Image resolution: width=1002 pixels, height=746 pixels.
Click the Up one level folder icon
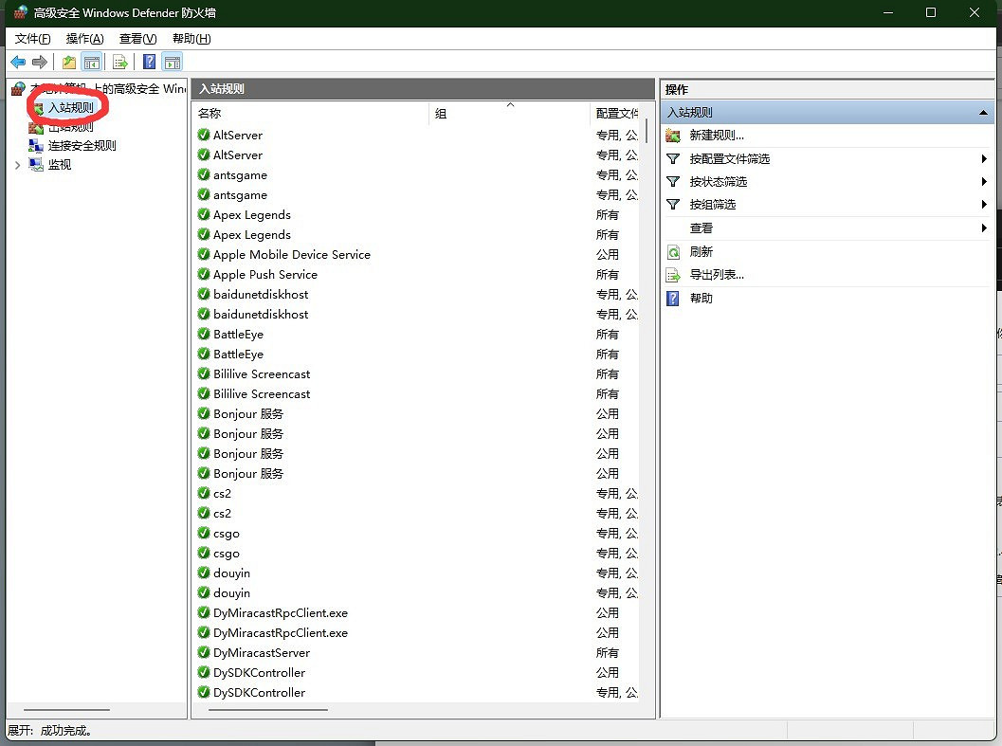pos(69,63)
